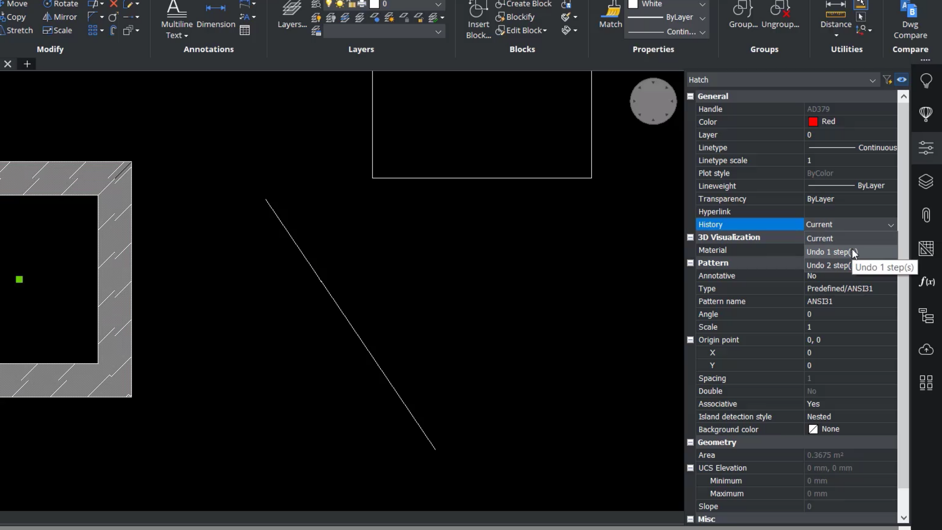The height and width of the screenshot is (530, 942).
Task: Switch to the Annotations ribbon panel
Action: click(x=209, y=49)
